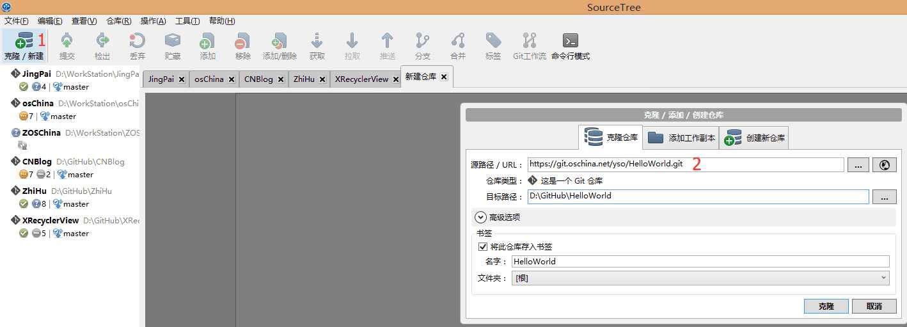Browse source path with the URL ... button

coord(858,164)
